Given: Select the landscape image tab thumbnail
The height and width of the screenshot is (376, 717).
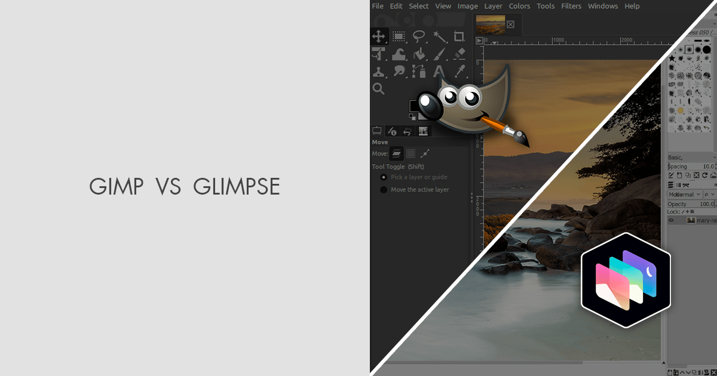Looking at the screenshot, I should 491,24.
